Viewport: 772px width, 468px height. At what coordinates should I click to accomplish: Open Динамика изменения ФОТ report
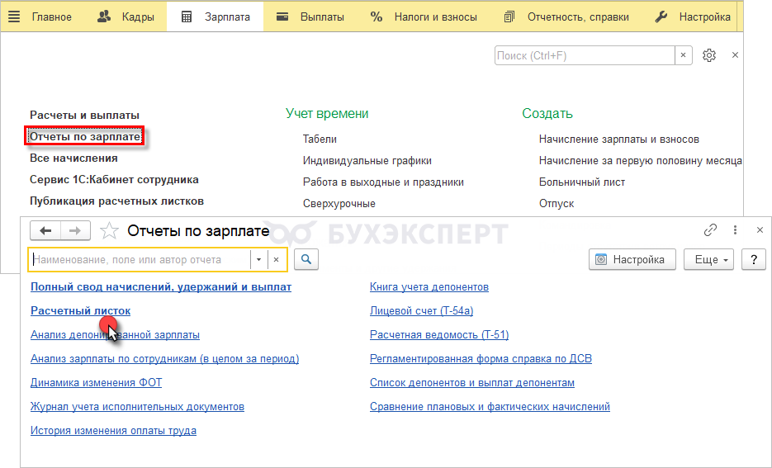[96, 382]
